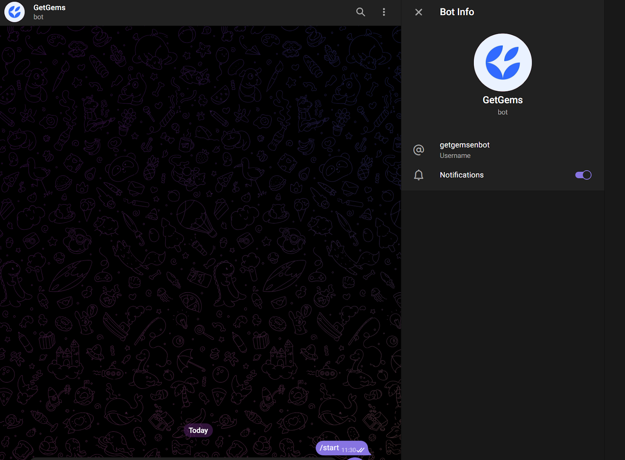
Task: Open the large GetGems profile picture
Action: 502,62
